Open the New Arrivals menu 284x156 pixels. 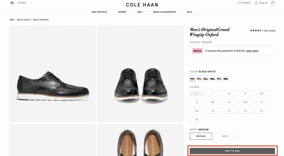click(99, 12)
